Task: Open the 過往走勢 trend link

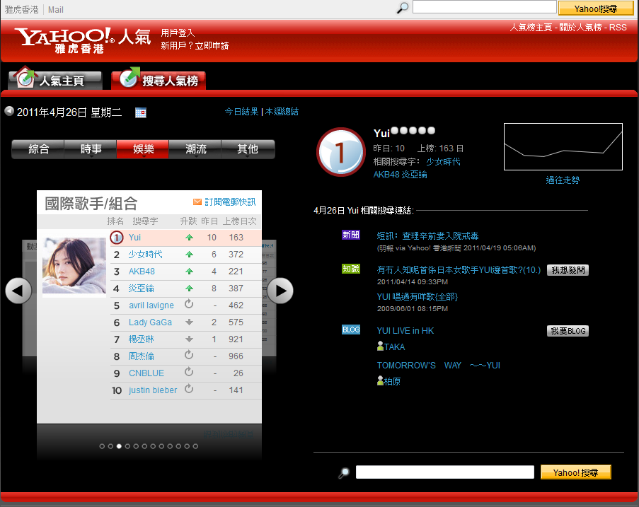Action: [563, 180]
